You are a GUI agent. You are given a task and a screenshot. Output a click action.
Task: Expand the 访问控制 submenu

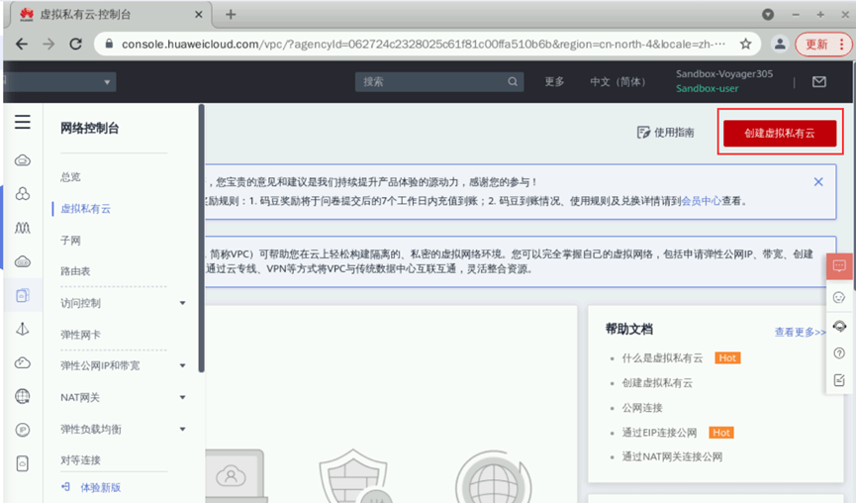pos(183,303)
